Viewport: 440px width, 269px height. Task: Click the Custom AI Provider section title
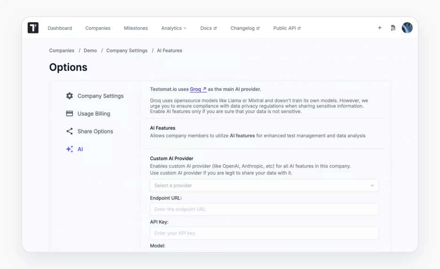172,158
